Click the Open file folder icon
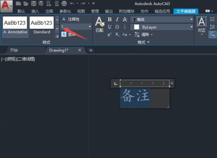 point(26,3)
